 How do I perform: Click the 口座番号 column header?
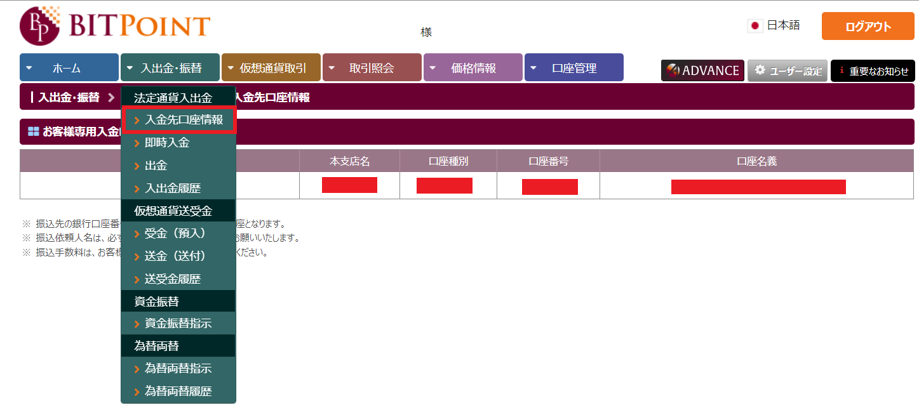click(x=548, y=161)
